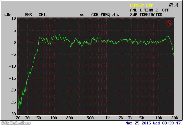The height and width of the screenshot is (125, 183).
Task: Click the 30 label on the frequency axis
Action: click(x=27, y=118)
